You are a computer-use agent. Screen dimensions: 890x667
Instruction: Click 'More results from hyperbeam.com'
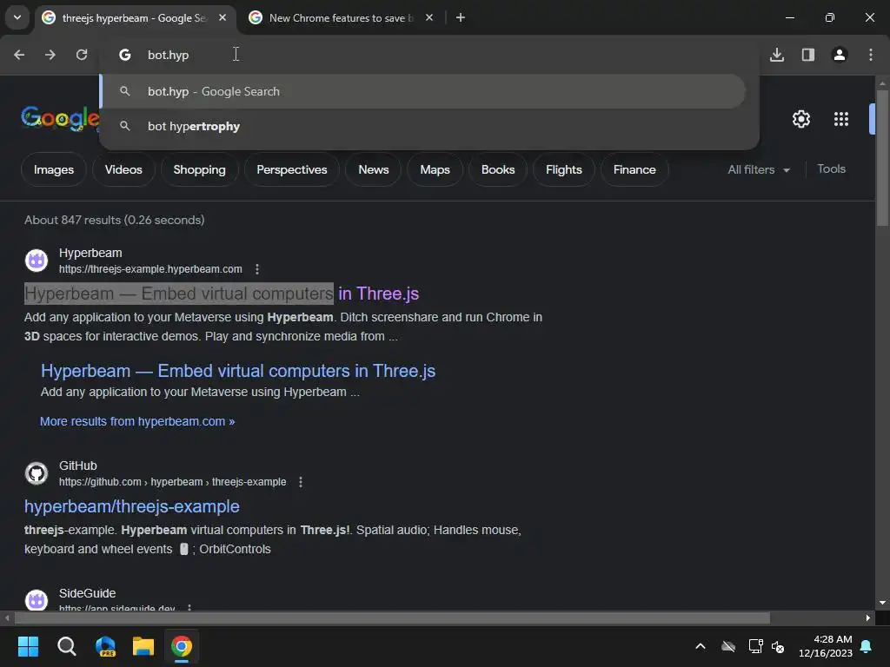137,421
